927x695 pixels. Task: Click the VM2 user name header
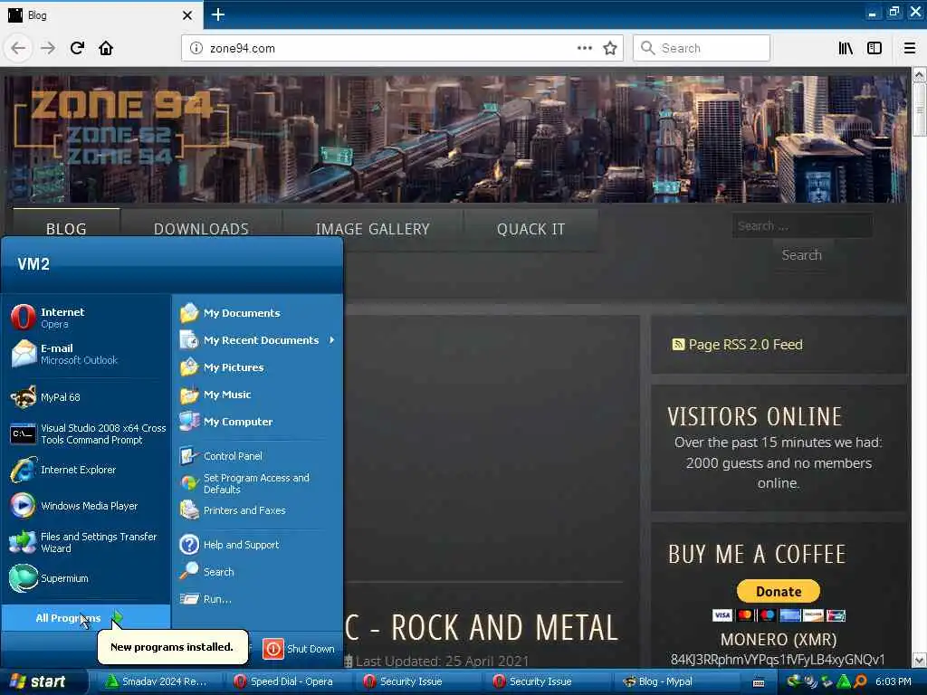[x=33, y=264]
